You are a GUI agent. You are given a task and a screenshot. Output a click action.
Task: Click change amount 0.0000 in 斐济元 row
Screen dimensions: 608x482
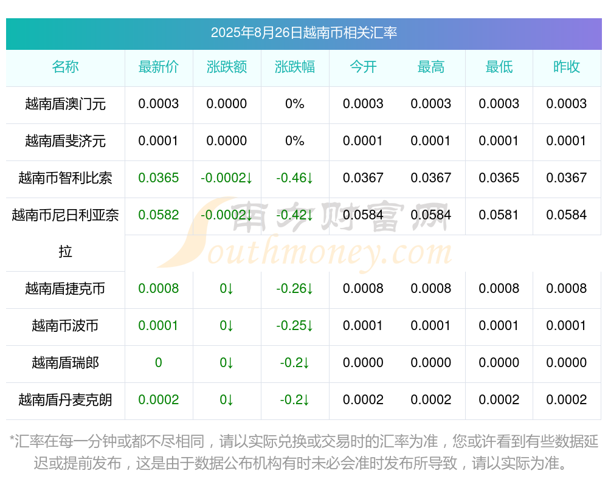click(x=226, y=141)
